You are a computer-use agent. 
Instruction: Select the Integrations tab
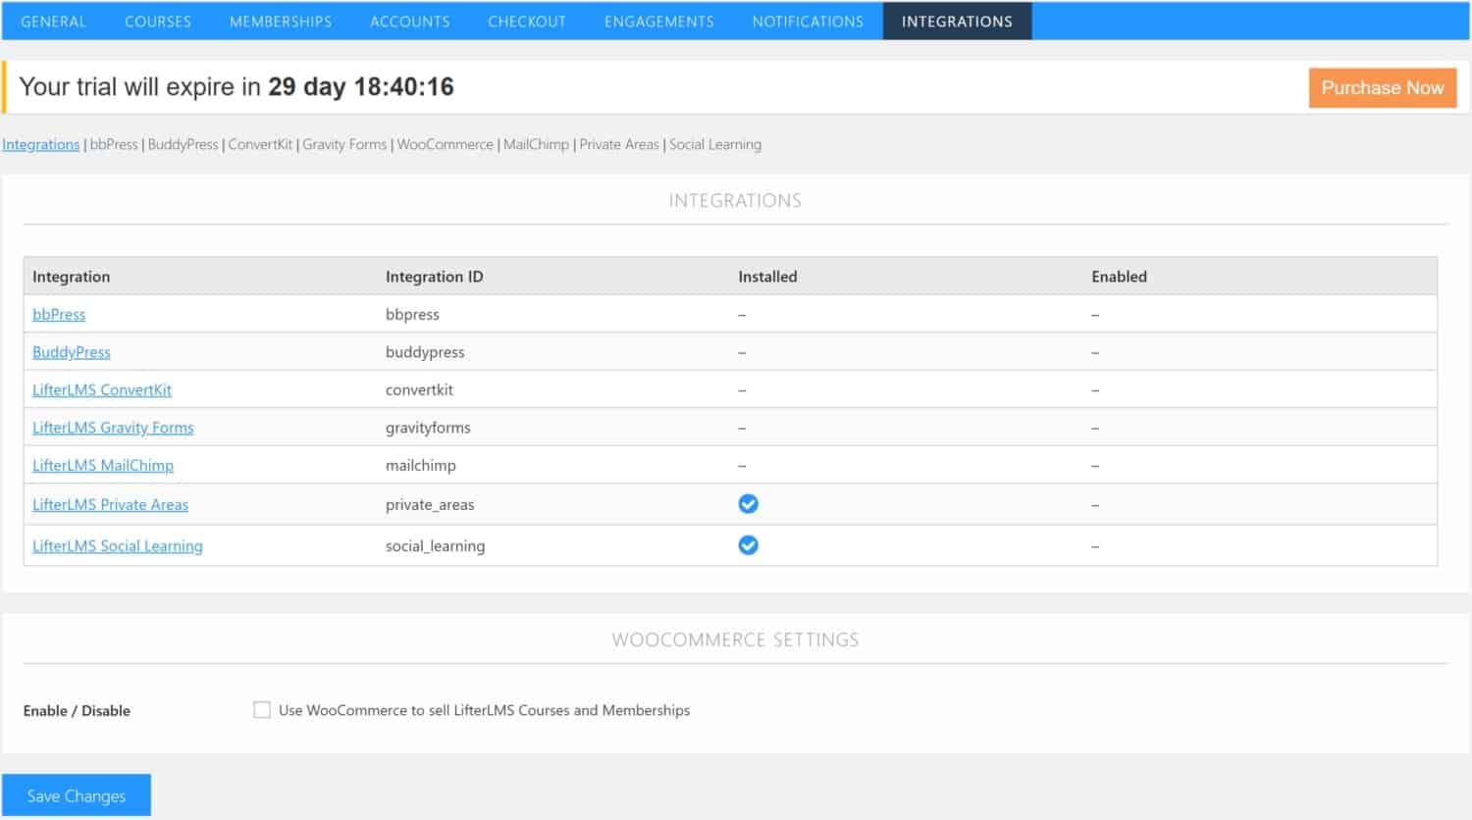click(957, 21)
